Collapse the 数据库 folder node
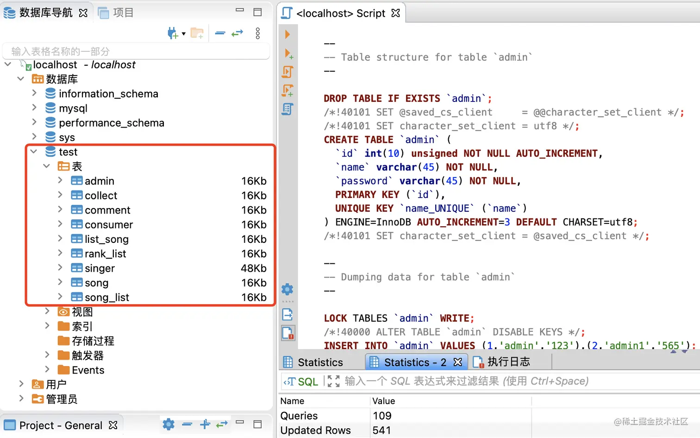Screen dimensions: 700x438 (21, 79)
